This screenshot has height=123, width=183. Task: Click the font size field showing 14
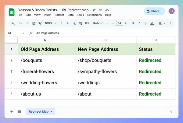point(120,23)
